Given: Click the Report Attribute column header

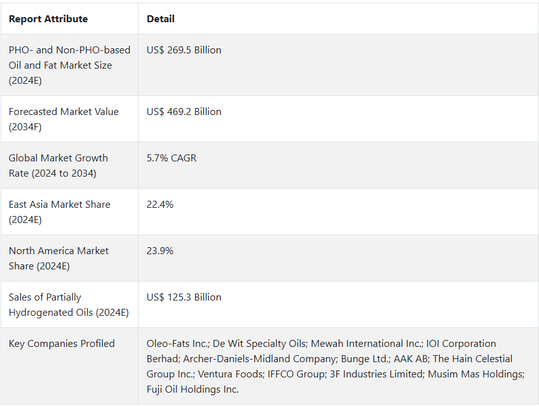Looking at the screenshot, I should click(x=48, y=19).
